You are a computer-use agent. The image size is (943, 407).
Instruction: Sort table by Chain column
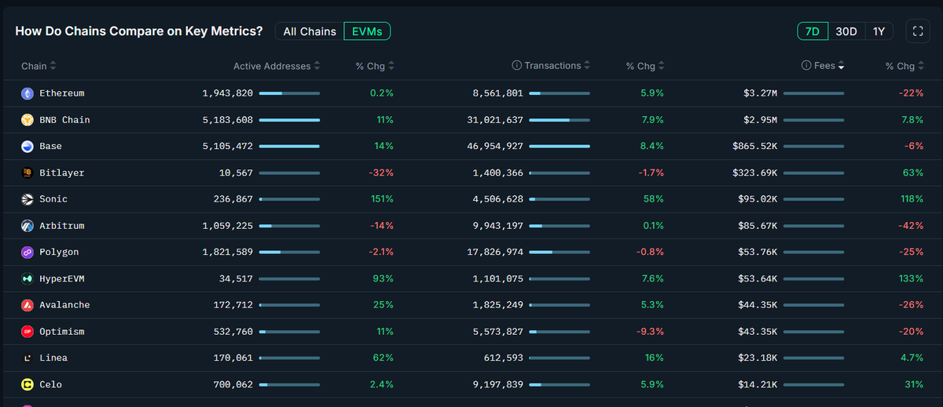pyautogui.click(x=39, y=67)
